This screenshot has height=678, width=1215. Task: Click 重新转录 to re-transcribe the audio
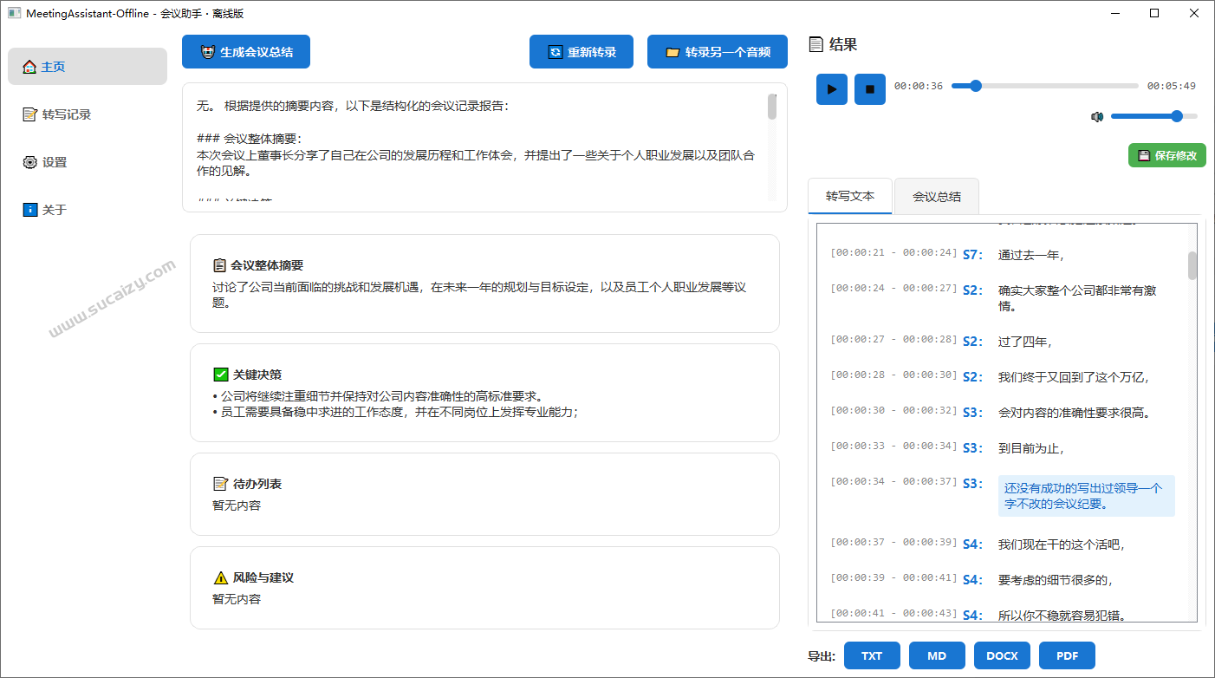[x=582, y=51]
